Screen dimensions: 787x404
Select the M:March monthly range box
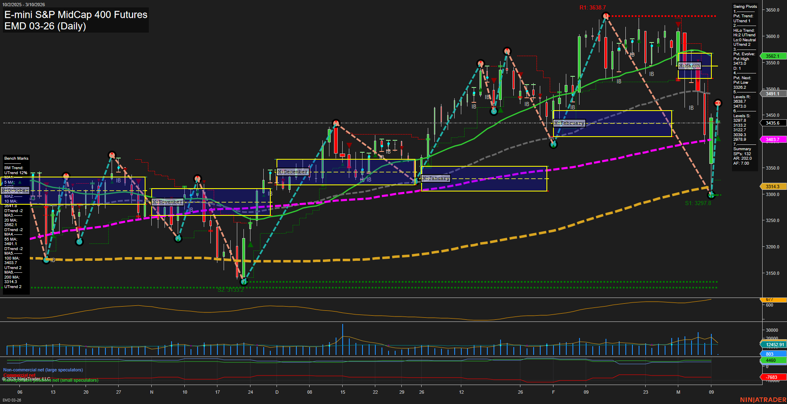point(689,65)
